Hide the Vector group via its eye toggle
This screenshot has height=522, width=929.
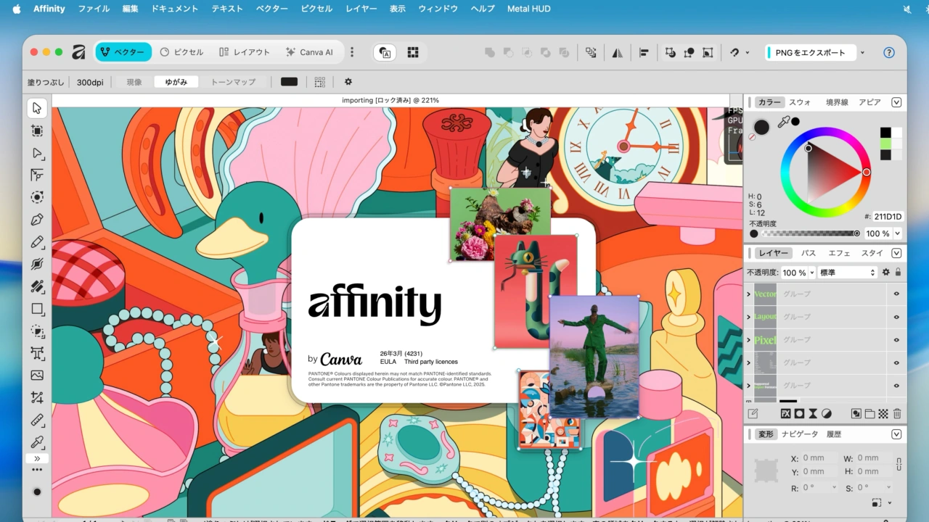pyautogui.click(x=896, y=294)
